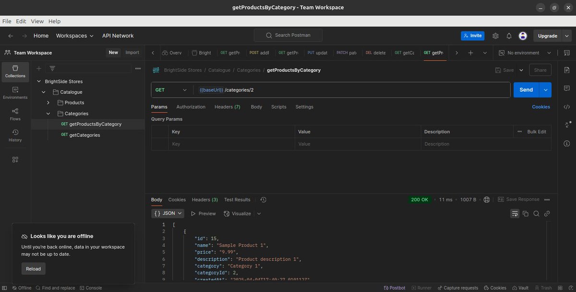576x292 pixels.
Task: Switch to the request Headers (7) tab
Action: pyautogui.click(x=228, y=107)
